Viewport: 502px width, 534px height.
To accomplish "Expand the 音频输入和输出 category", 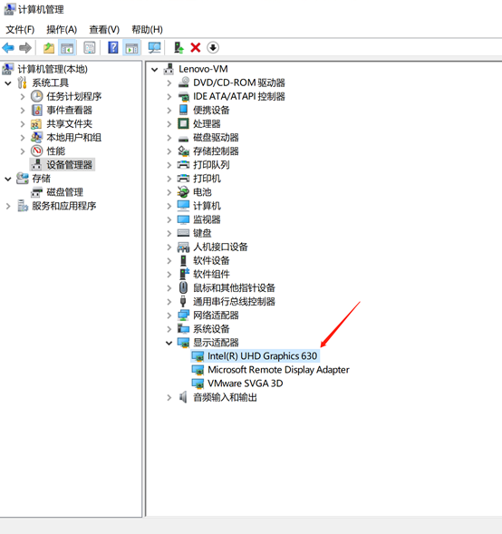I will 169,397.
